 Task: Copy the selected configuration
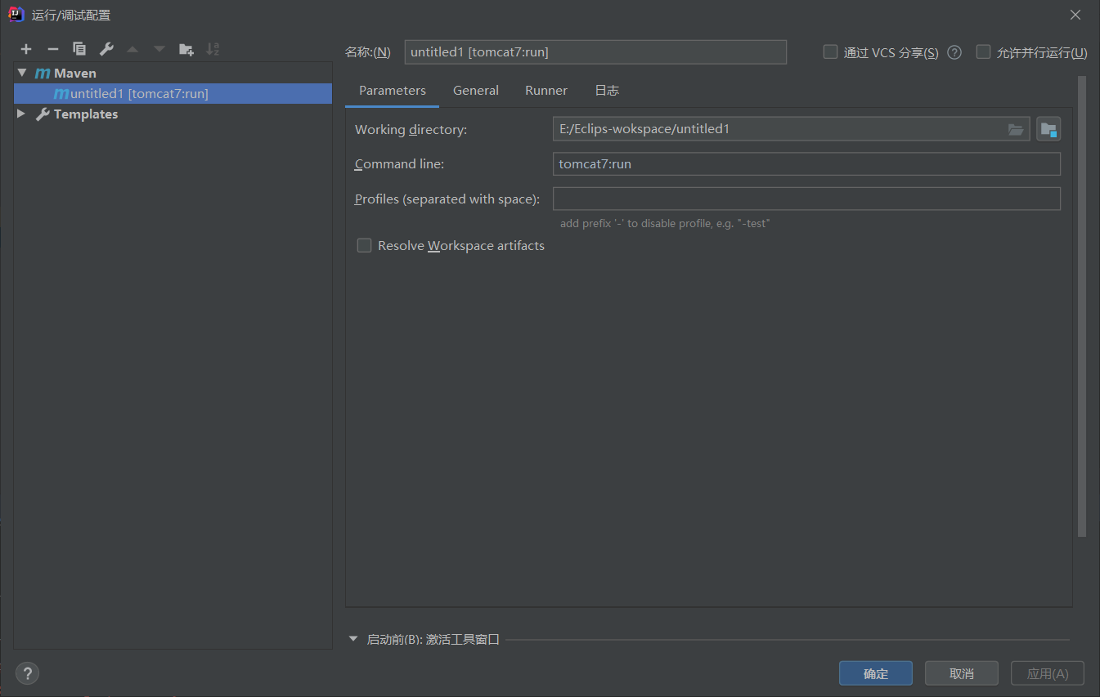tap(79, 49)
